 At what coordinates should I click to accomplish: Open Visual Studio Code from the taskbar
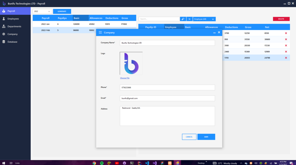point(147,163)
